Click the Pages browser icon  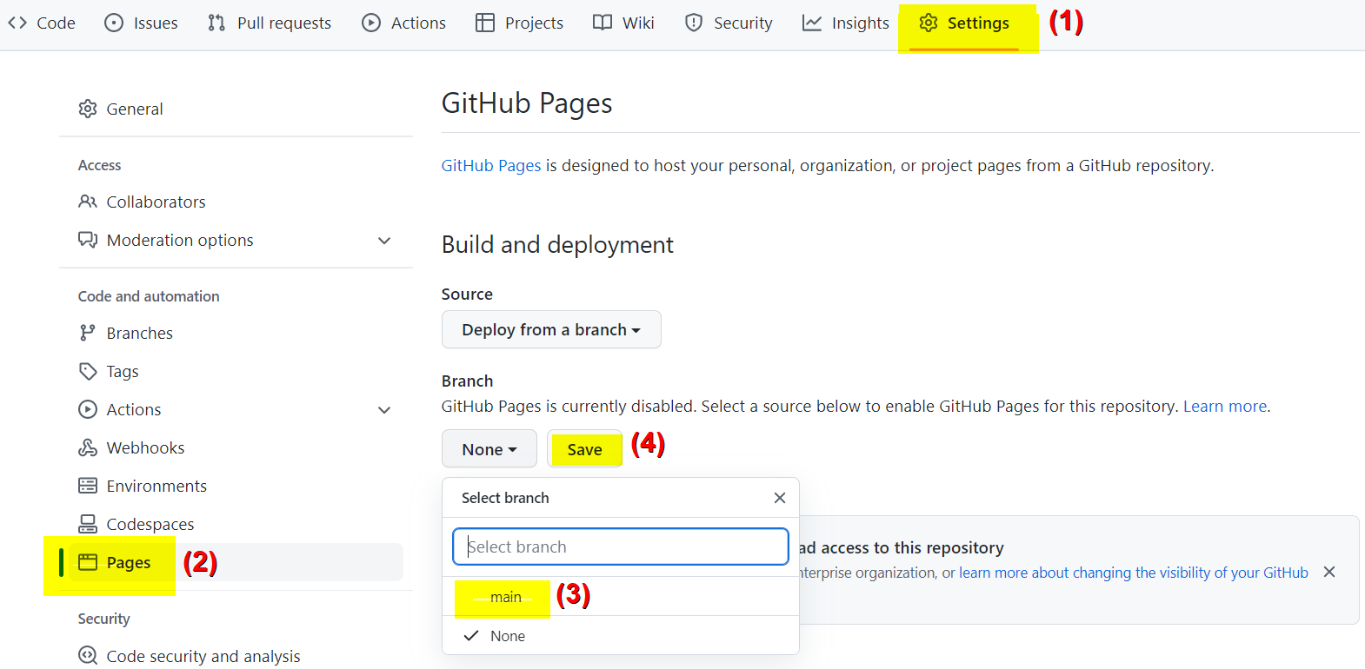click(88, 562)
